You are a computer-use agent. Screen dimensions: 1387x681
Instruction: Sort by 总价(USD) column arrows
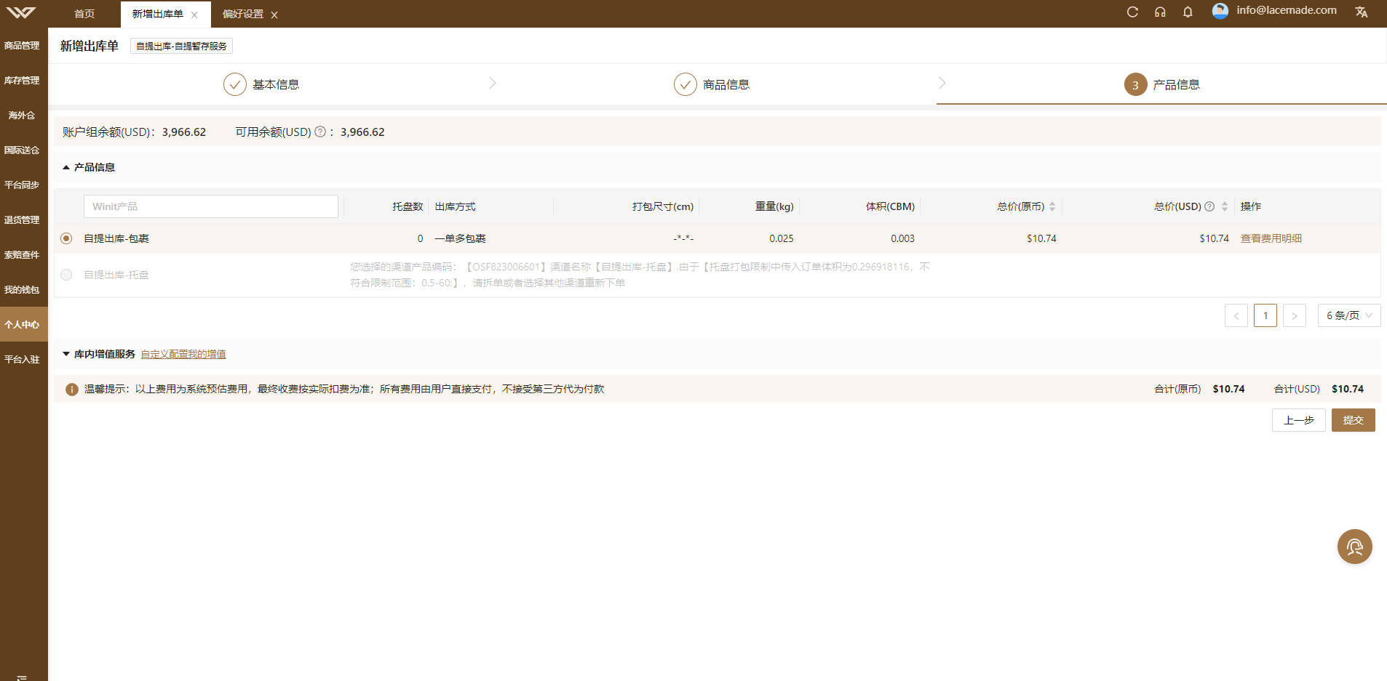(1225, 206)
